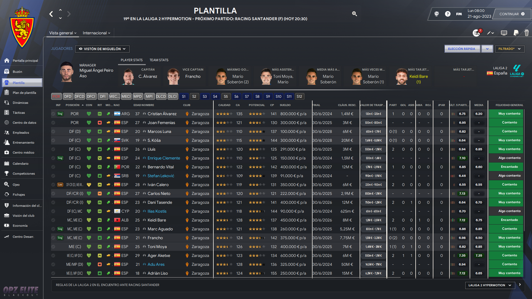Expand the Vistón de Miguelón view dropdown
532x299 pixels.
pos(102,49)
